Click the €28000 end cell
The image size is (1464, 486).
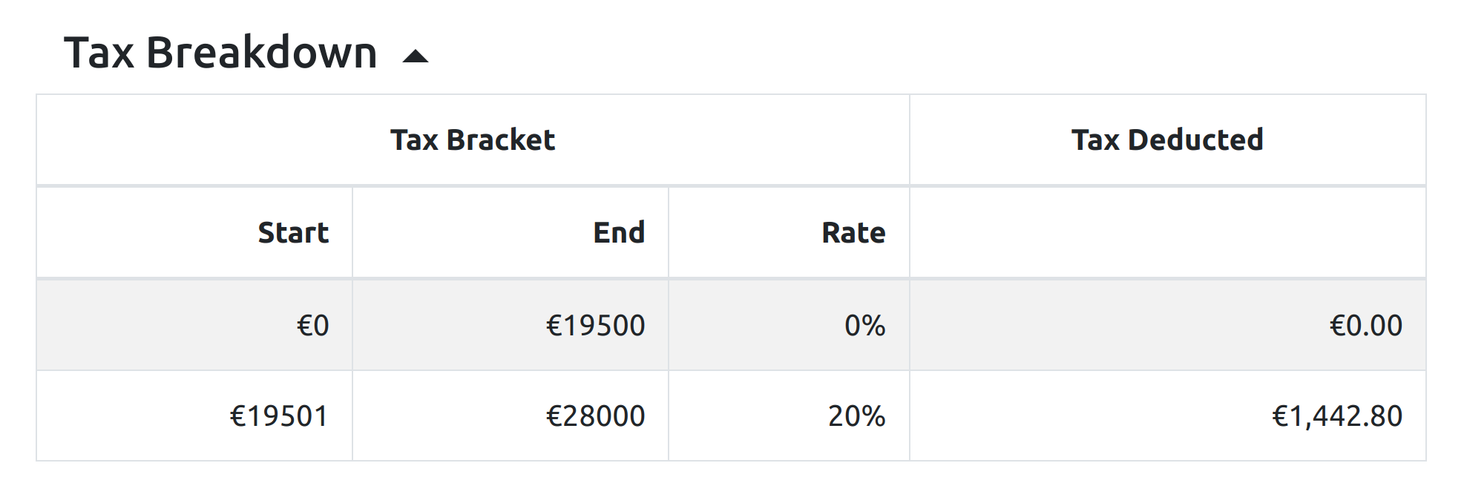(595, 416)
